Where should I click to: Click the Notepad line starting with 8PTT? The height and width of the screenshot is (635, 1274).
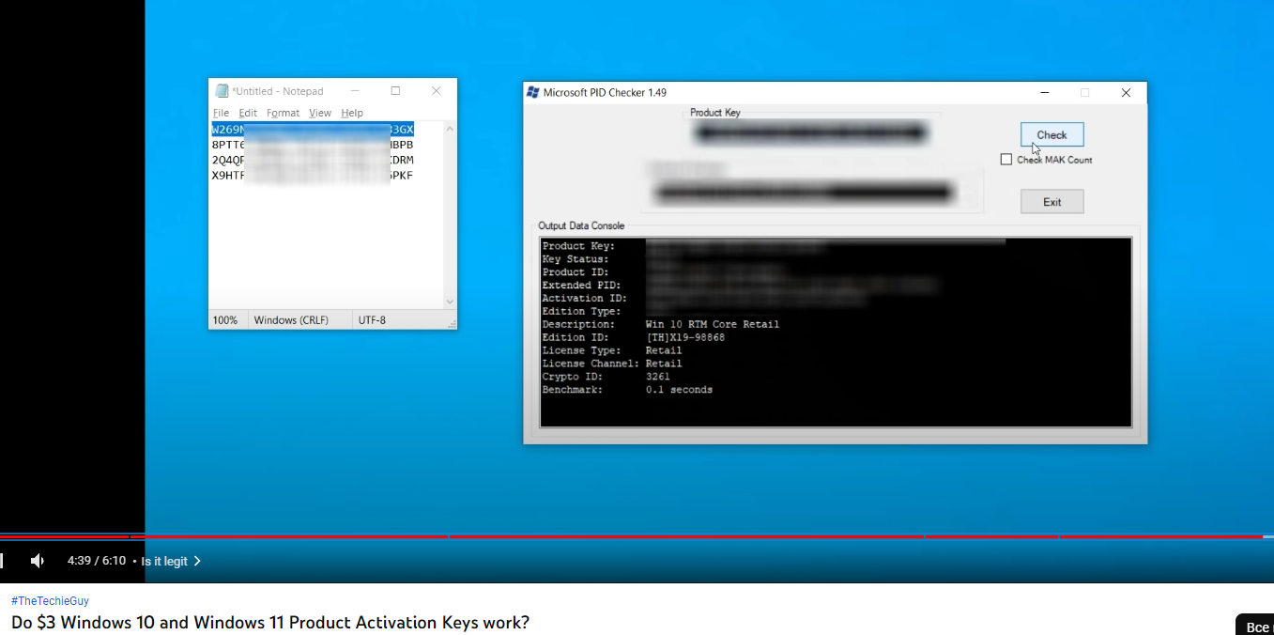[313, 145]
